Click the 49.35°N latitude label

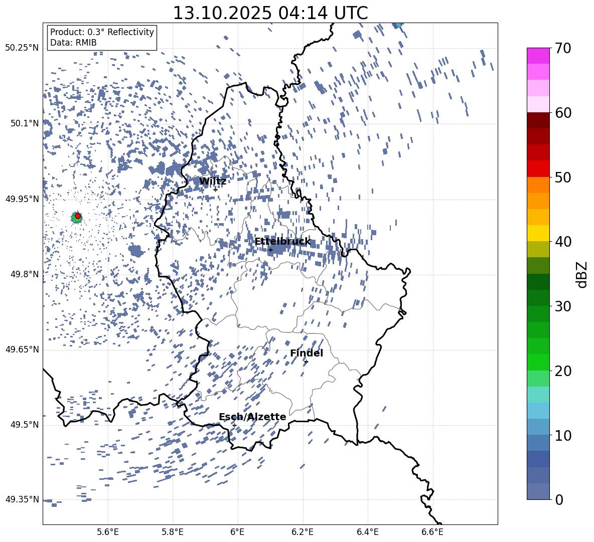coord(22,499)
